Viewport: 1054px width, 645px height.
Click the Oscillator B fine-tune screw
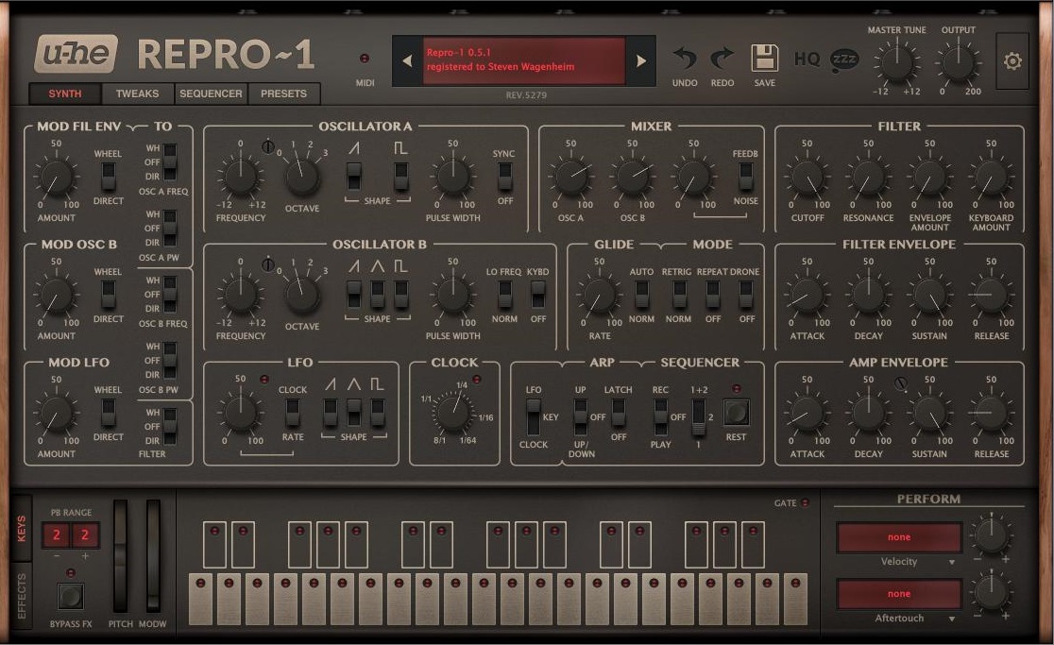[x=268, y=264]
